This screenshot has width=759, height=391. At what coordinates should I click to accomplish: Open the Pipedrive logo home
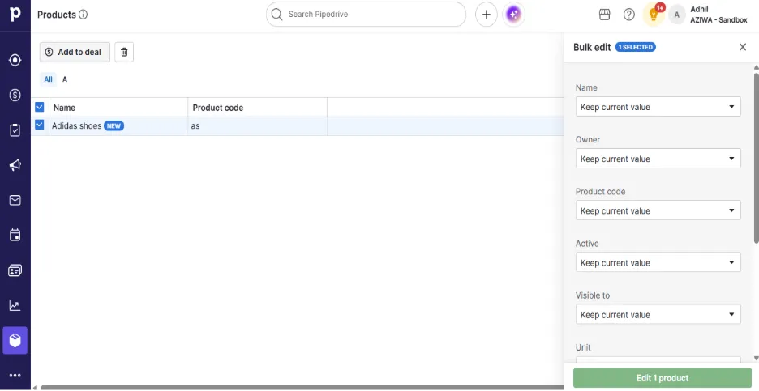[15, 15]
